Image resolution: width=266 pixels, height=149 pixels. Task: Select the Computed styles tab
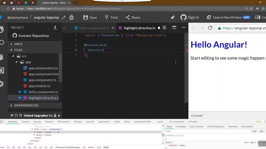(180, 127)
